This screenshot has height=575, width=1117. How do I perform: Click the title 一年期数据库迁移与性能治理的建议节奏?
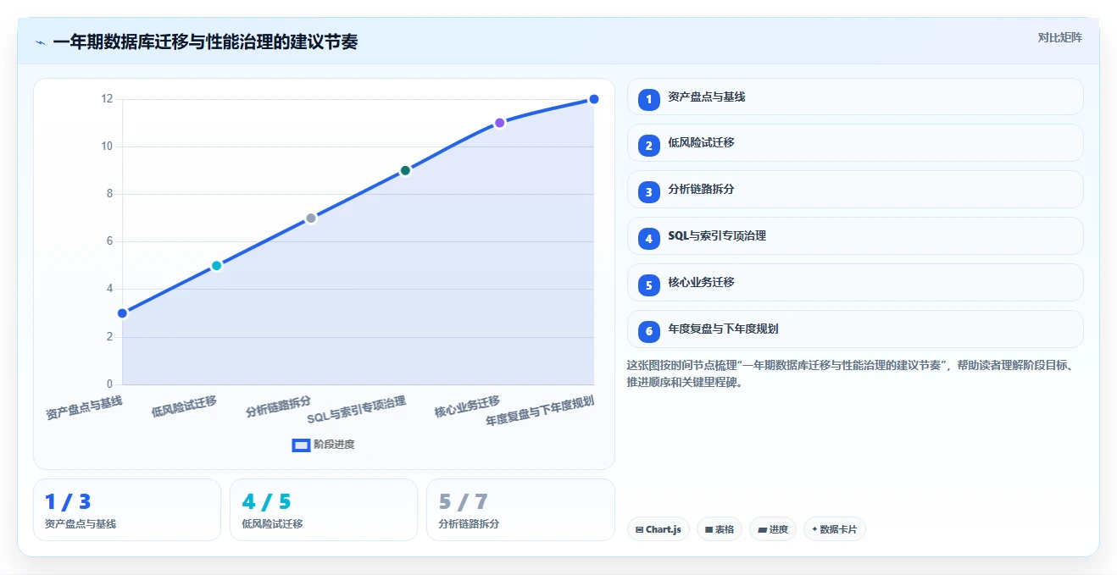click(x=205, y=42)
